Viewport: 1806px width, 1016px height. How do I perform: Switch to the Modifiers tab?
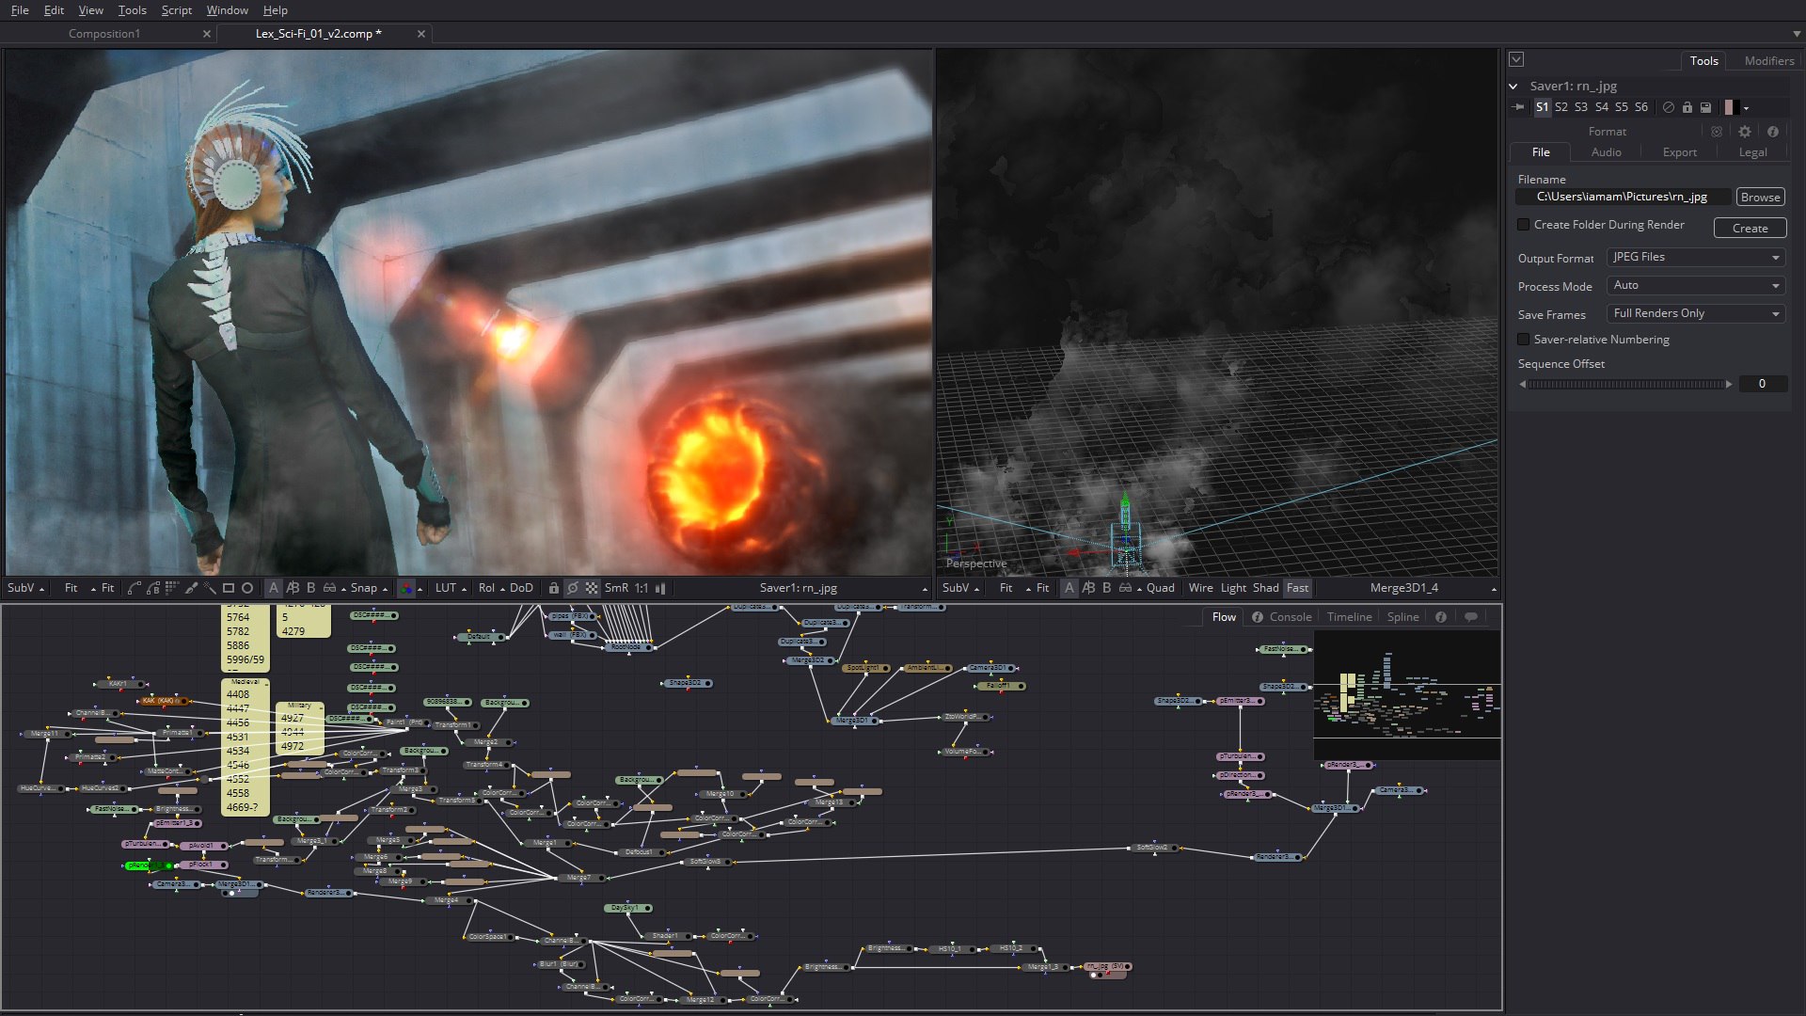(x=1768, y=60)
